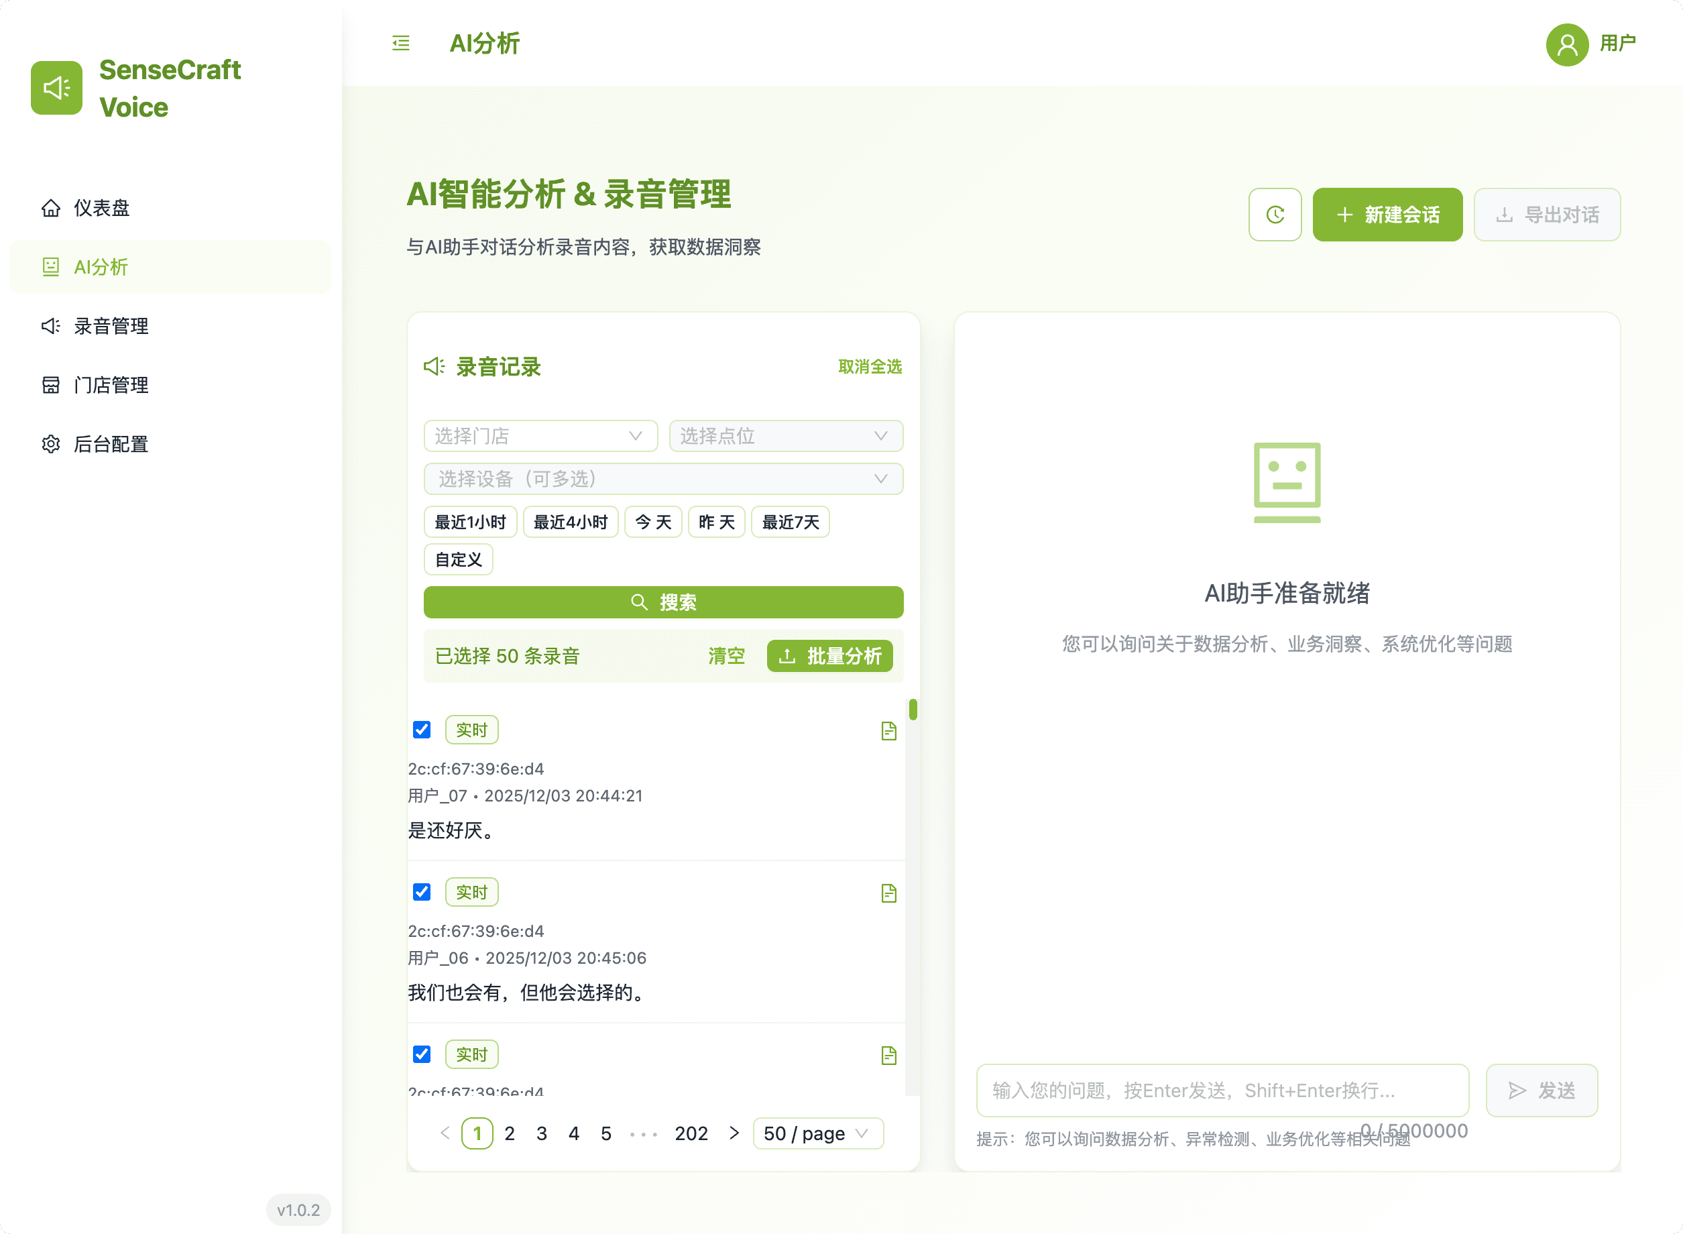The height and width of the screenshot is (1234, 1683).
Task: Click the 批量分析 button
Action: tap(829, 656)
